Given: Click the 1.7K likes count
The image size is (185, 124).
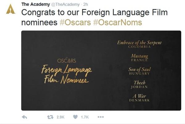Looking at the screenshot, I should [85, 117].
